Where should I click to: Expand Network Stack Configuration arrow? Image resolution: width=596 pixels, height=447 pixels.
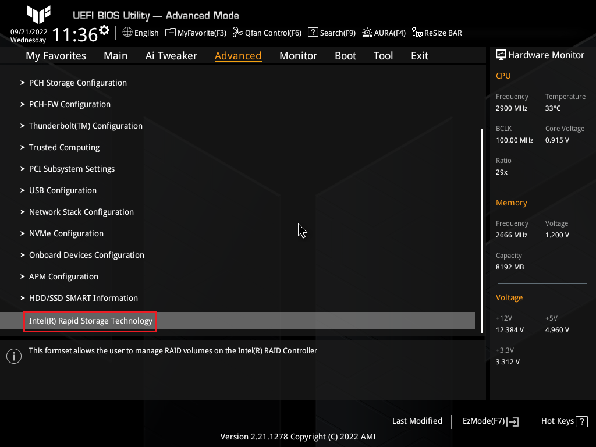click(23, 212)
